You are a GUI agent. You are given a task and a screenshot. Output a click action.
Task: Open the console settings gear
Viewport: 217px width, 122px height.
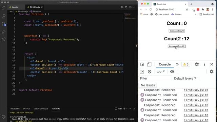click(212, 72)
